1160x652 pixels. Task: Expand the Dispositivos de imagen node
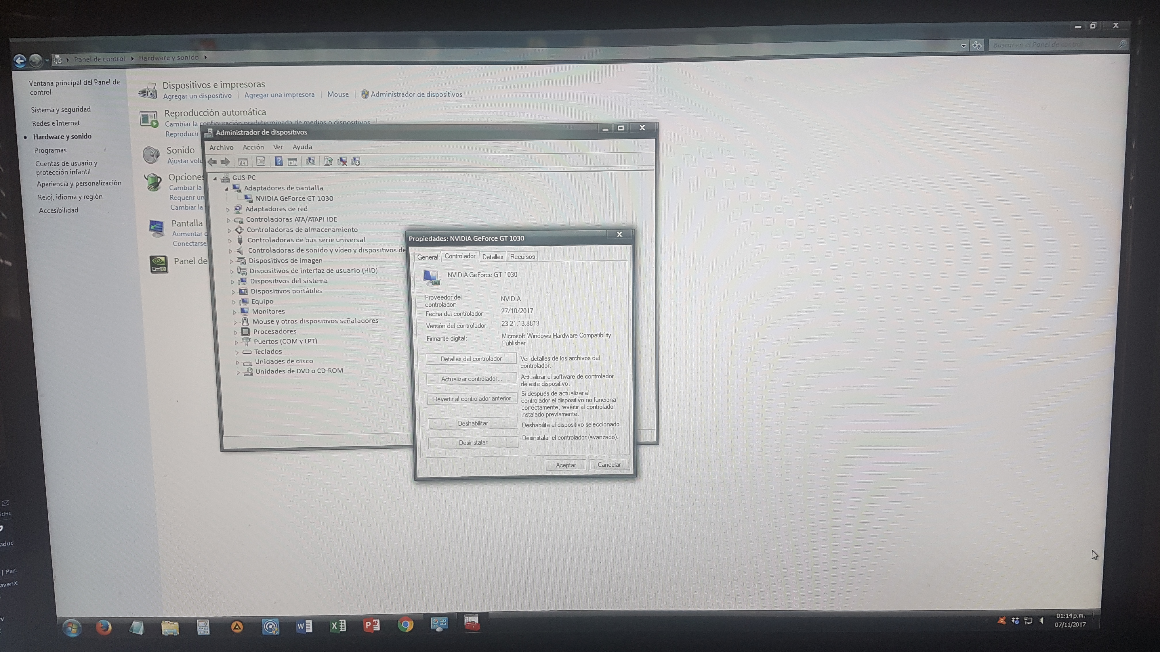click(x=232, y=261)
